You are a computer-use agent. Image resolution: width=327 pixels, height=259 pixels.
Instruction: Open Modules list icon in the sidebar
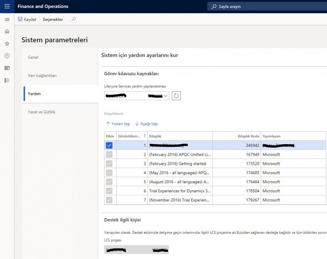coord(7,80)
